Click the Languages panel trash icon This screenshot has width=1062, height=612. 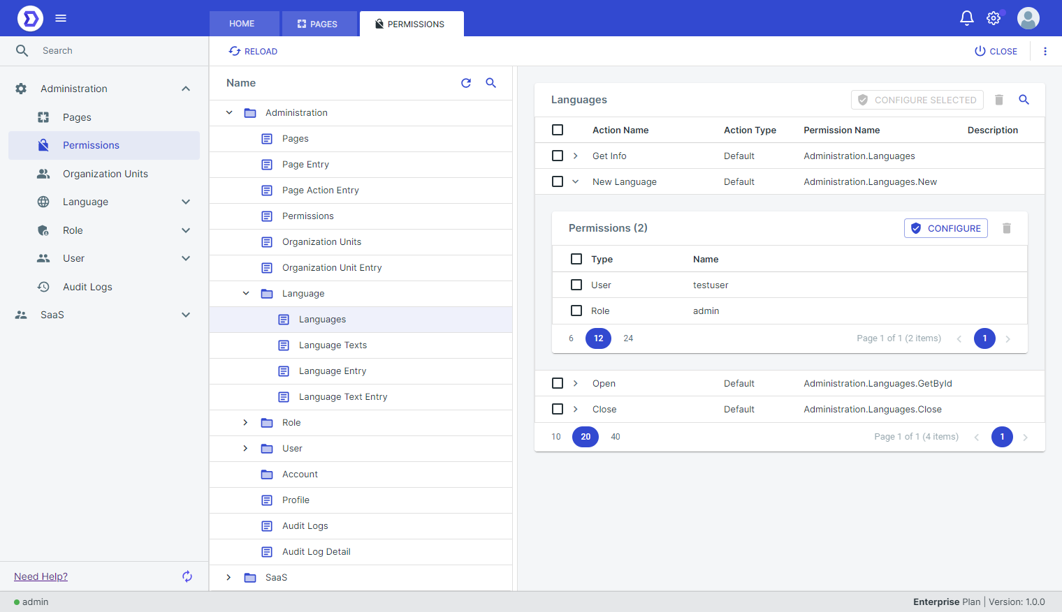pyautogui.click(x=999, y=100)
